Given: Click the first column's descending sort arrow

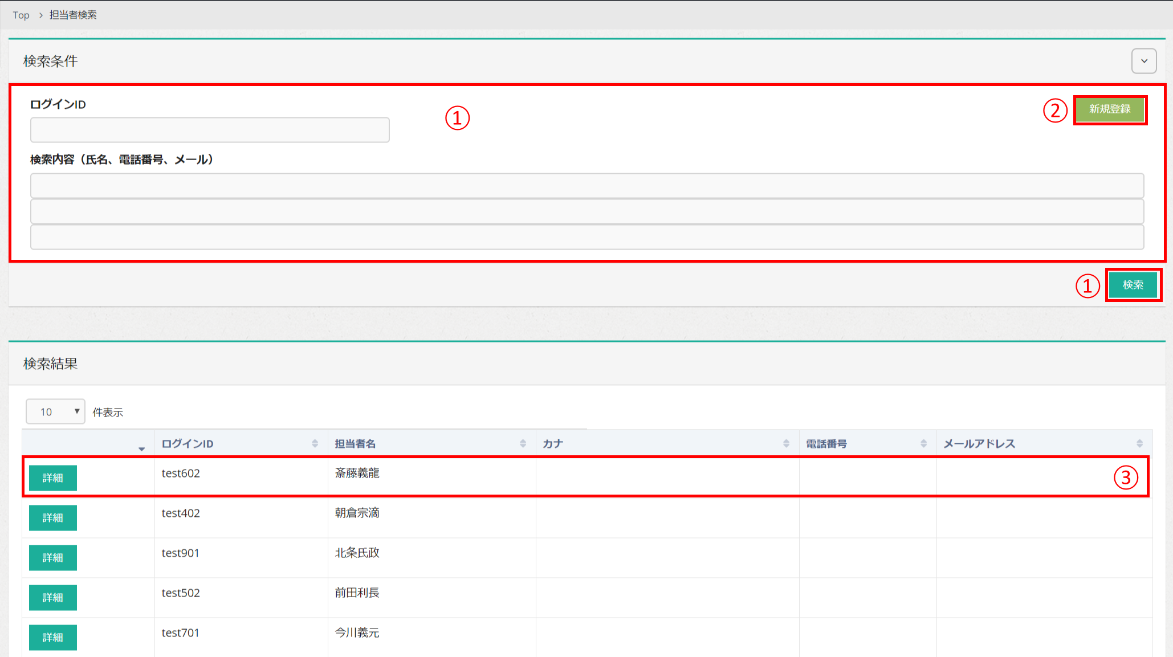Looking at the screenshot, I should tap(141, 449).
